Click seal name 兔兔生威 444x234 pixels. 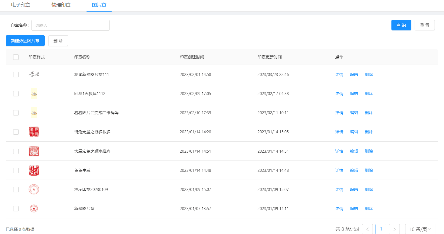pos(82,170)
